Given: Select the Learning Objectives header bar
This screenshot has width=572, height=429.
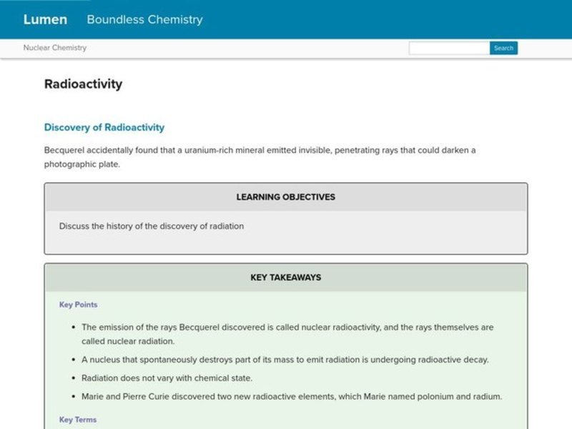Looking at the screenshot, I should 285,197.
